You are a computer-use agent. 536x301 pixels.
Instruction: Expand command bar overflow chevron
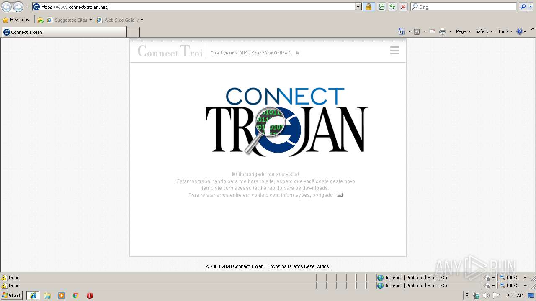tap(533, 29)
